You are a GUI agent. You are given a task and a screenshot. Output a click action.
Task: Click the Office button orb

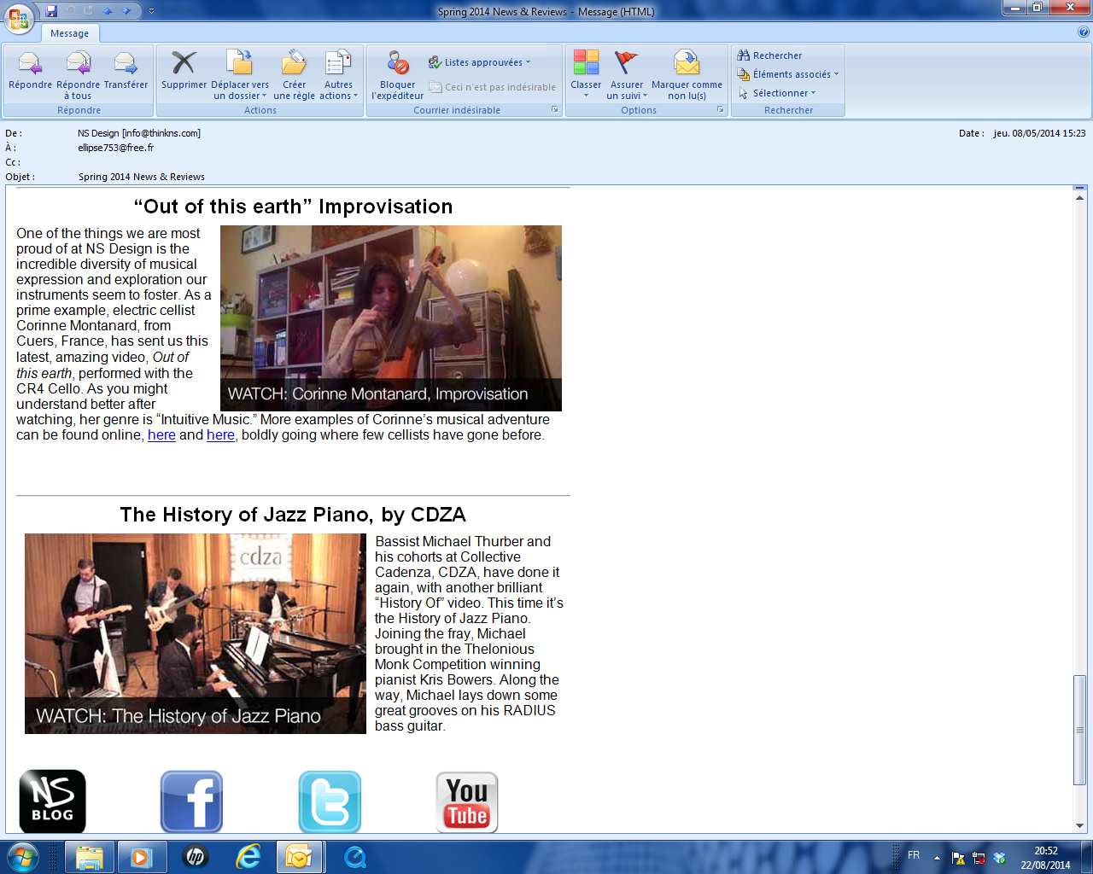pyautogui.click(x=19, y=18)
